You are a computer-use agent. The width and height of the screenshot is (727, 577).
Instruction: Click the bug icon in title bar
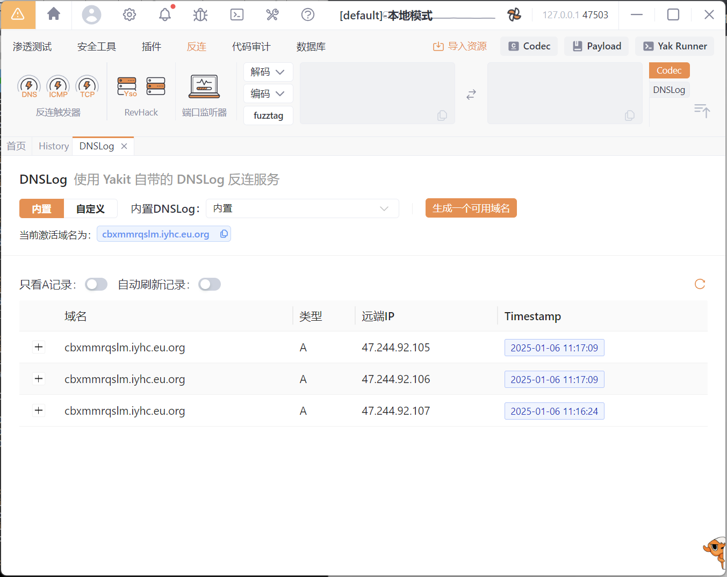point(200,15)
